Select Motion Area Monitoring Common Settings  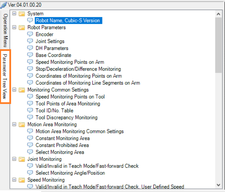point(80,131)
